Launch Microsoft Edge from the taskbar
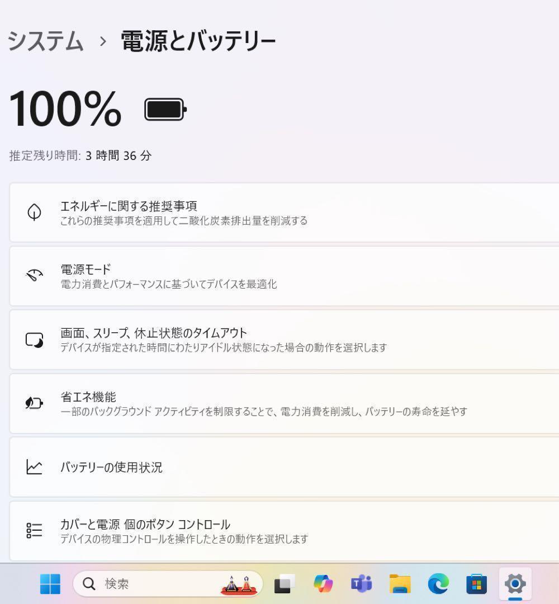 (x=438, y=583)
